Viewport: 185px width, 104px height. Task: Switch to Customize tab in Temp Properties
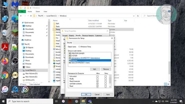pyautogui.click(x=99, y=36)
